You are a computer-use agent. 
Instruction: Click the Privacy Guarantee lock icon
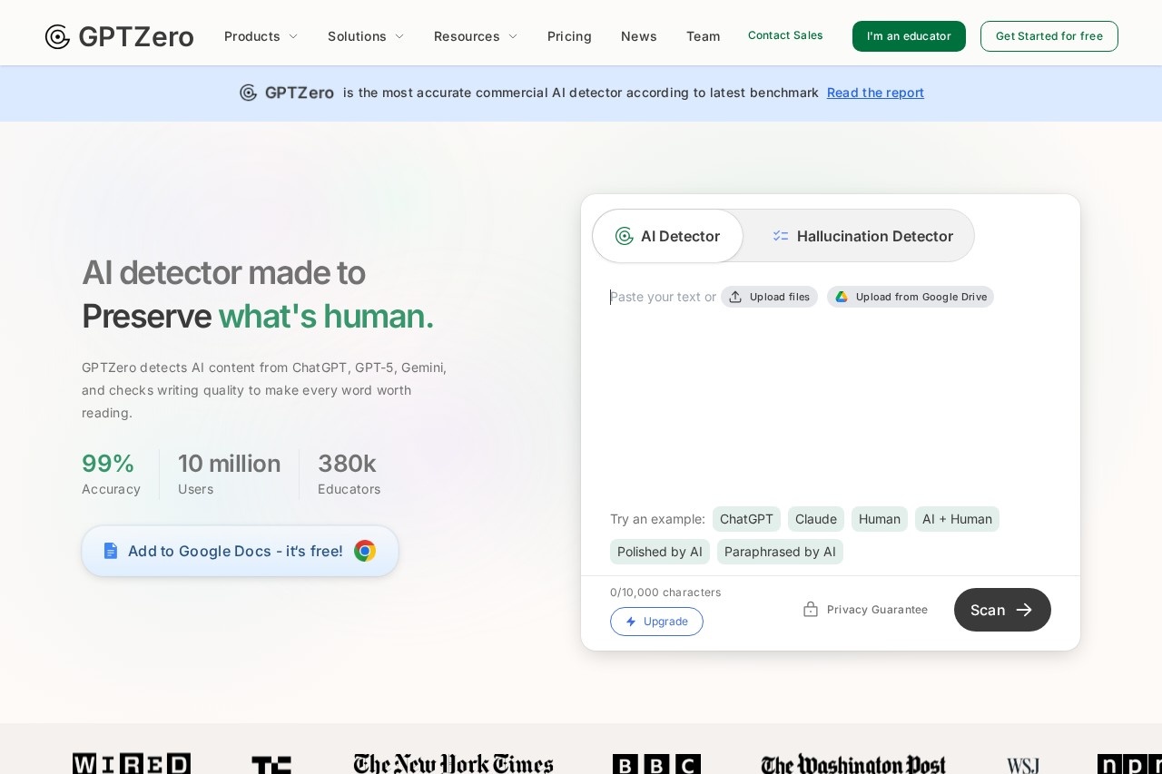811,610
